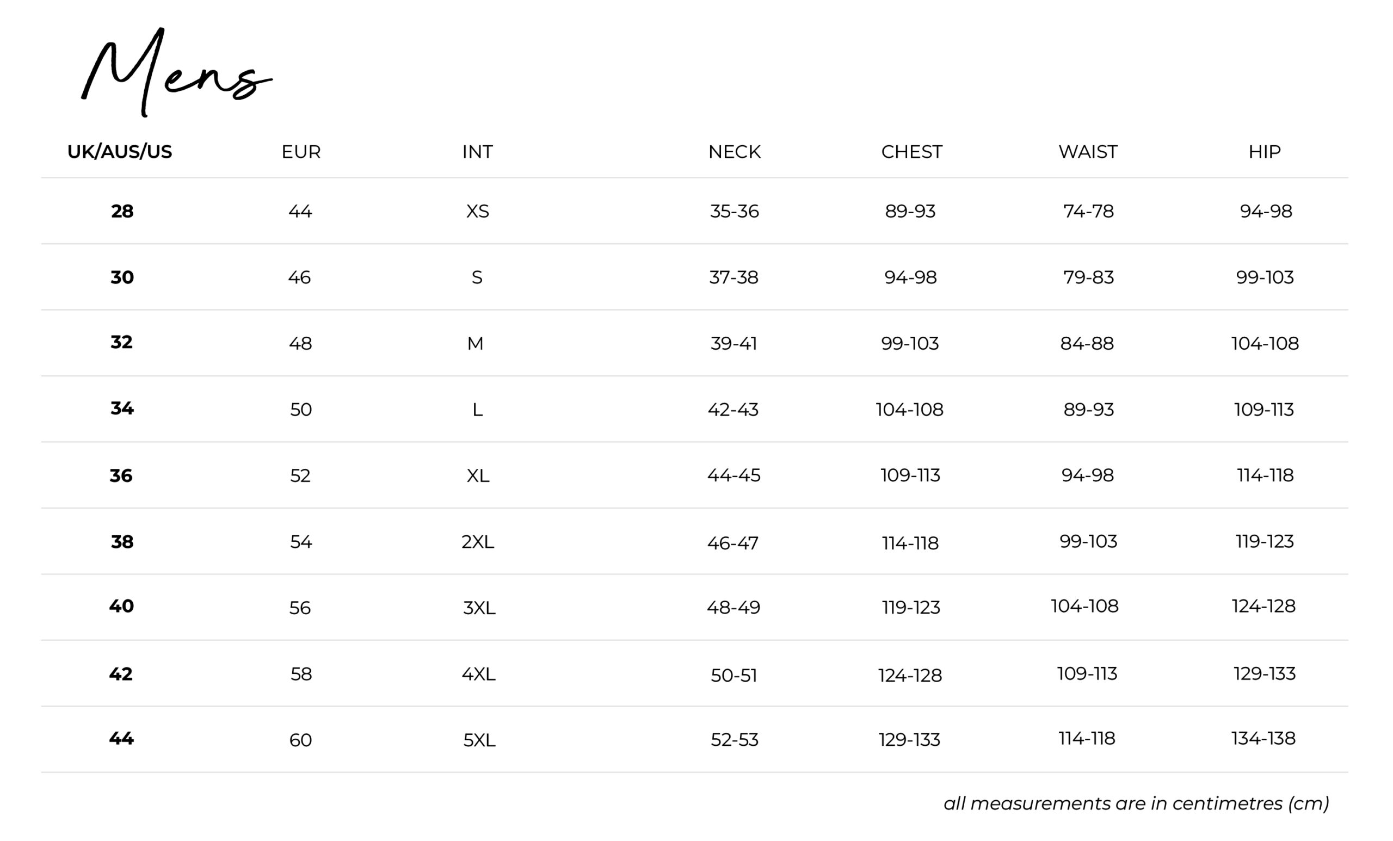Select the 2XL size cell
This screenshot has width=1393, height=841.
(477, 541)
